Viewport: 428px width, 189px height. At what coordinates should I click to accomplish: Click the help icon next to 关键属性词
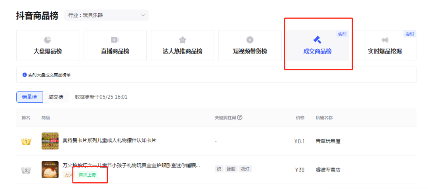240,118
